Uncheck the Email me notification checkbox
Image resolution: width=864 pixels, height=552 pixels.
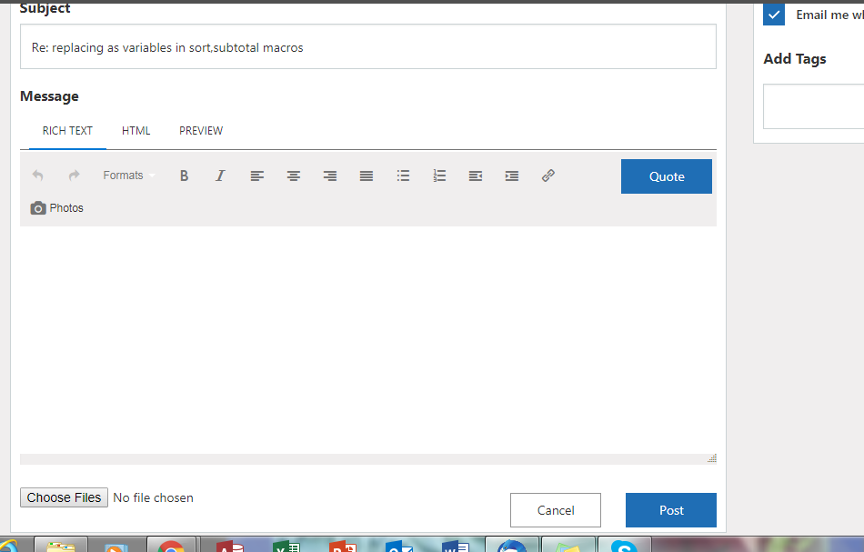773,15
